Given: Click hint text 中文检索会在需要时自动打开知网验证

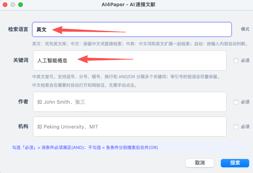Looking at the screenshot, I should [x=85, y=85].
